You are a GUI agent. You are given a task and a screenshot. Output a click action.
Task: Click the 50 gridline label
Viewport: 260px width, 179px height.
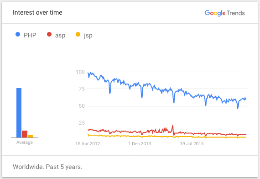pyautogui.click(x=82, y=106)
